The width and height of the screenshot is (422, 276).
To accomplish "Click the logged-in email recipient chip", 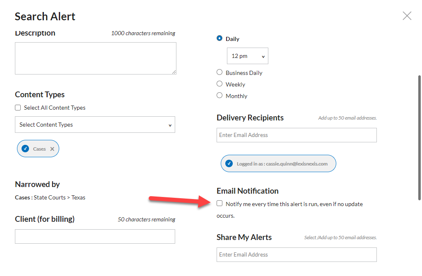I will (278, 163).
